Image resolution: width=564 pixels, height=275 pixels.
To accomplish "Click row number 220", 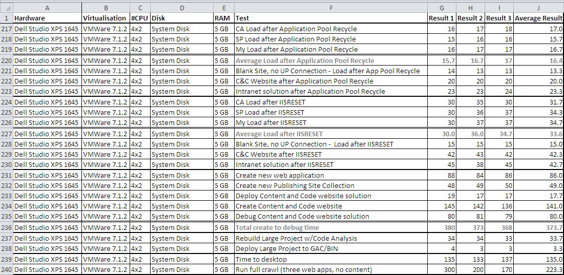I will (6, 60).
